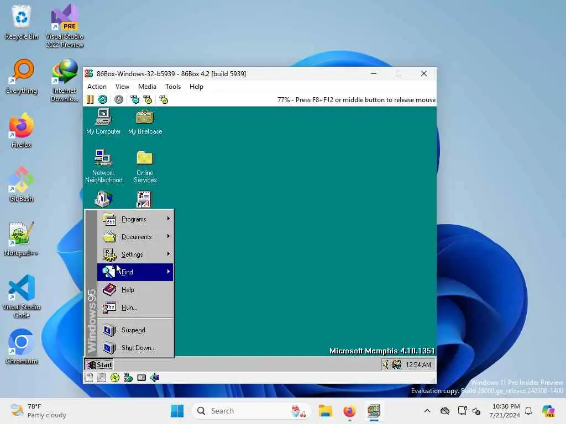
Task: Click the muted volume tray icon on host
Action: 476,411
